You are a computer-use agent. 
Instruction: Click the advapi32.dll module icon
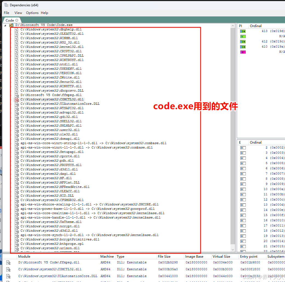click(17, 113)
